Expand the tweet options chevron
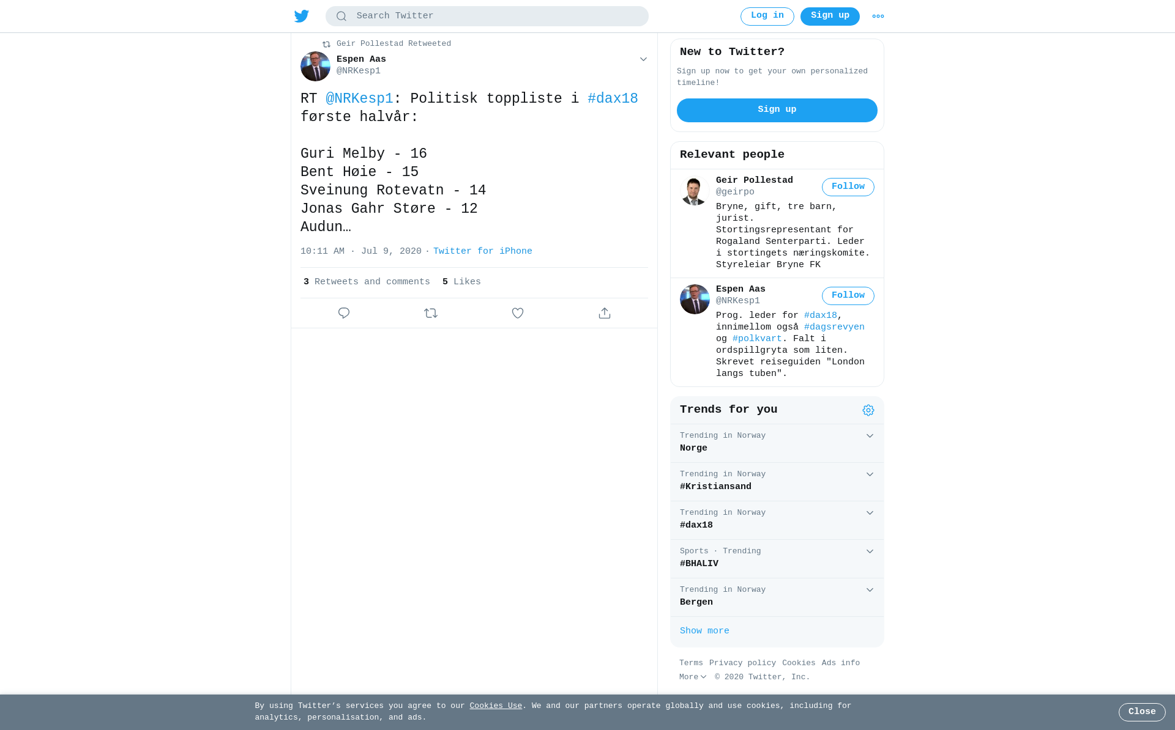The width and height of the screenshot is (1175, 730). (643, 59)
